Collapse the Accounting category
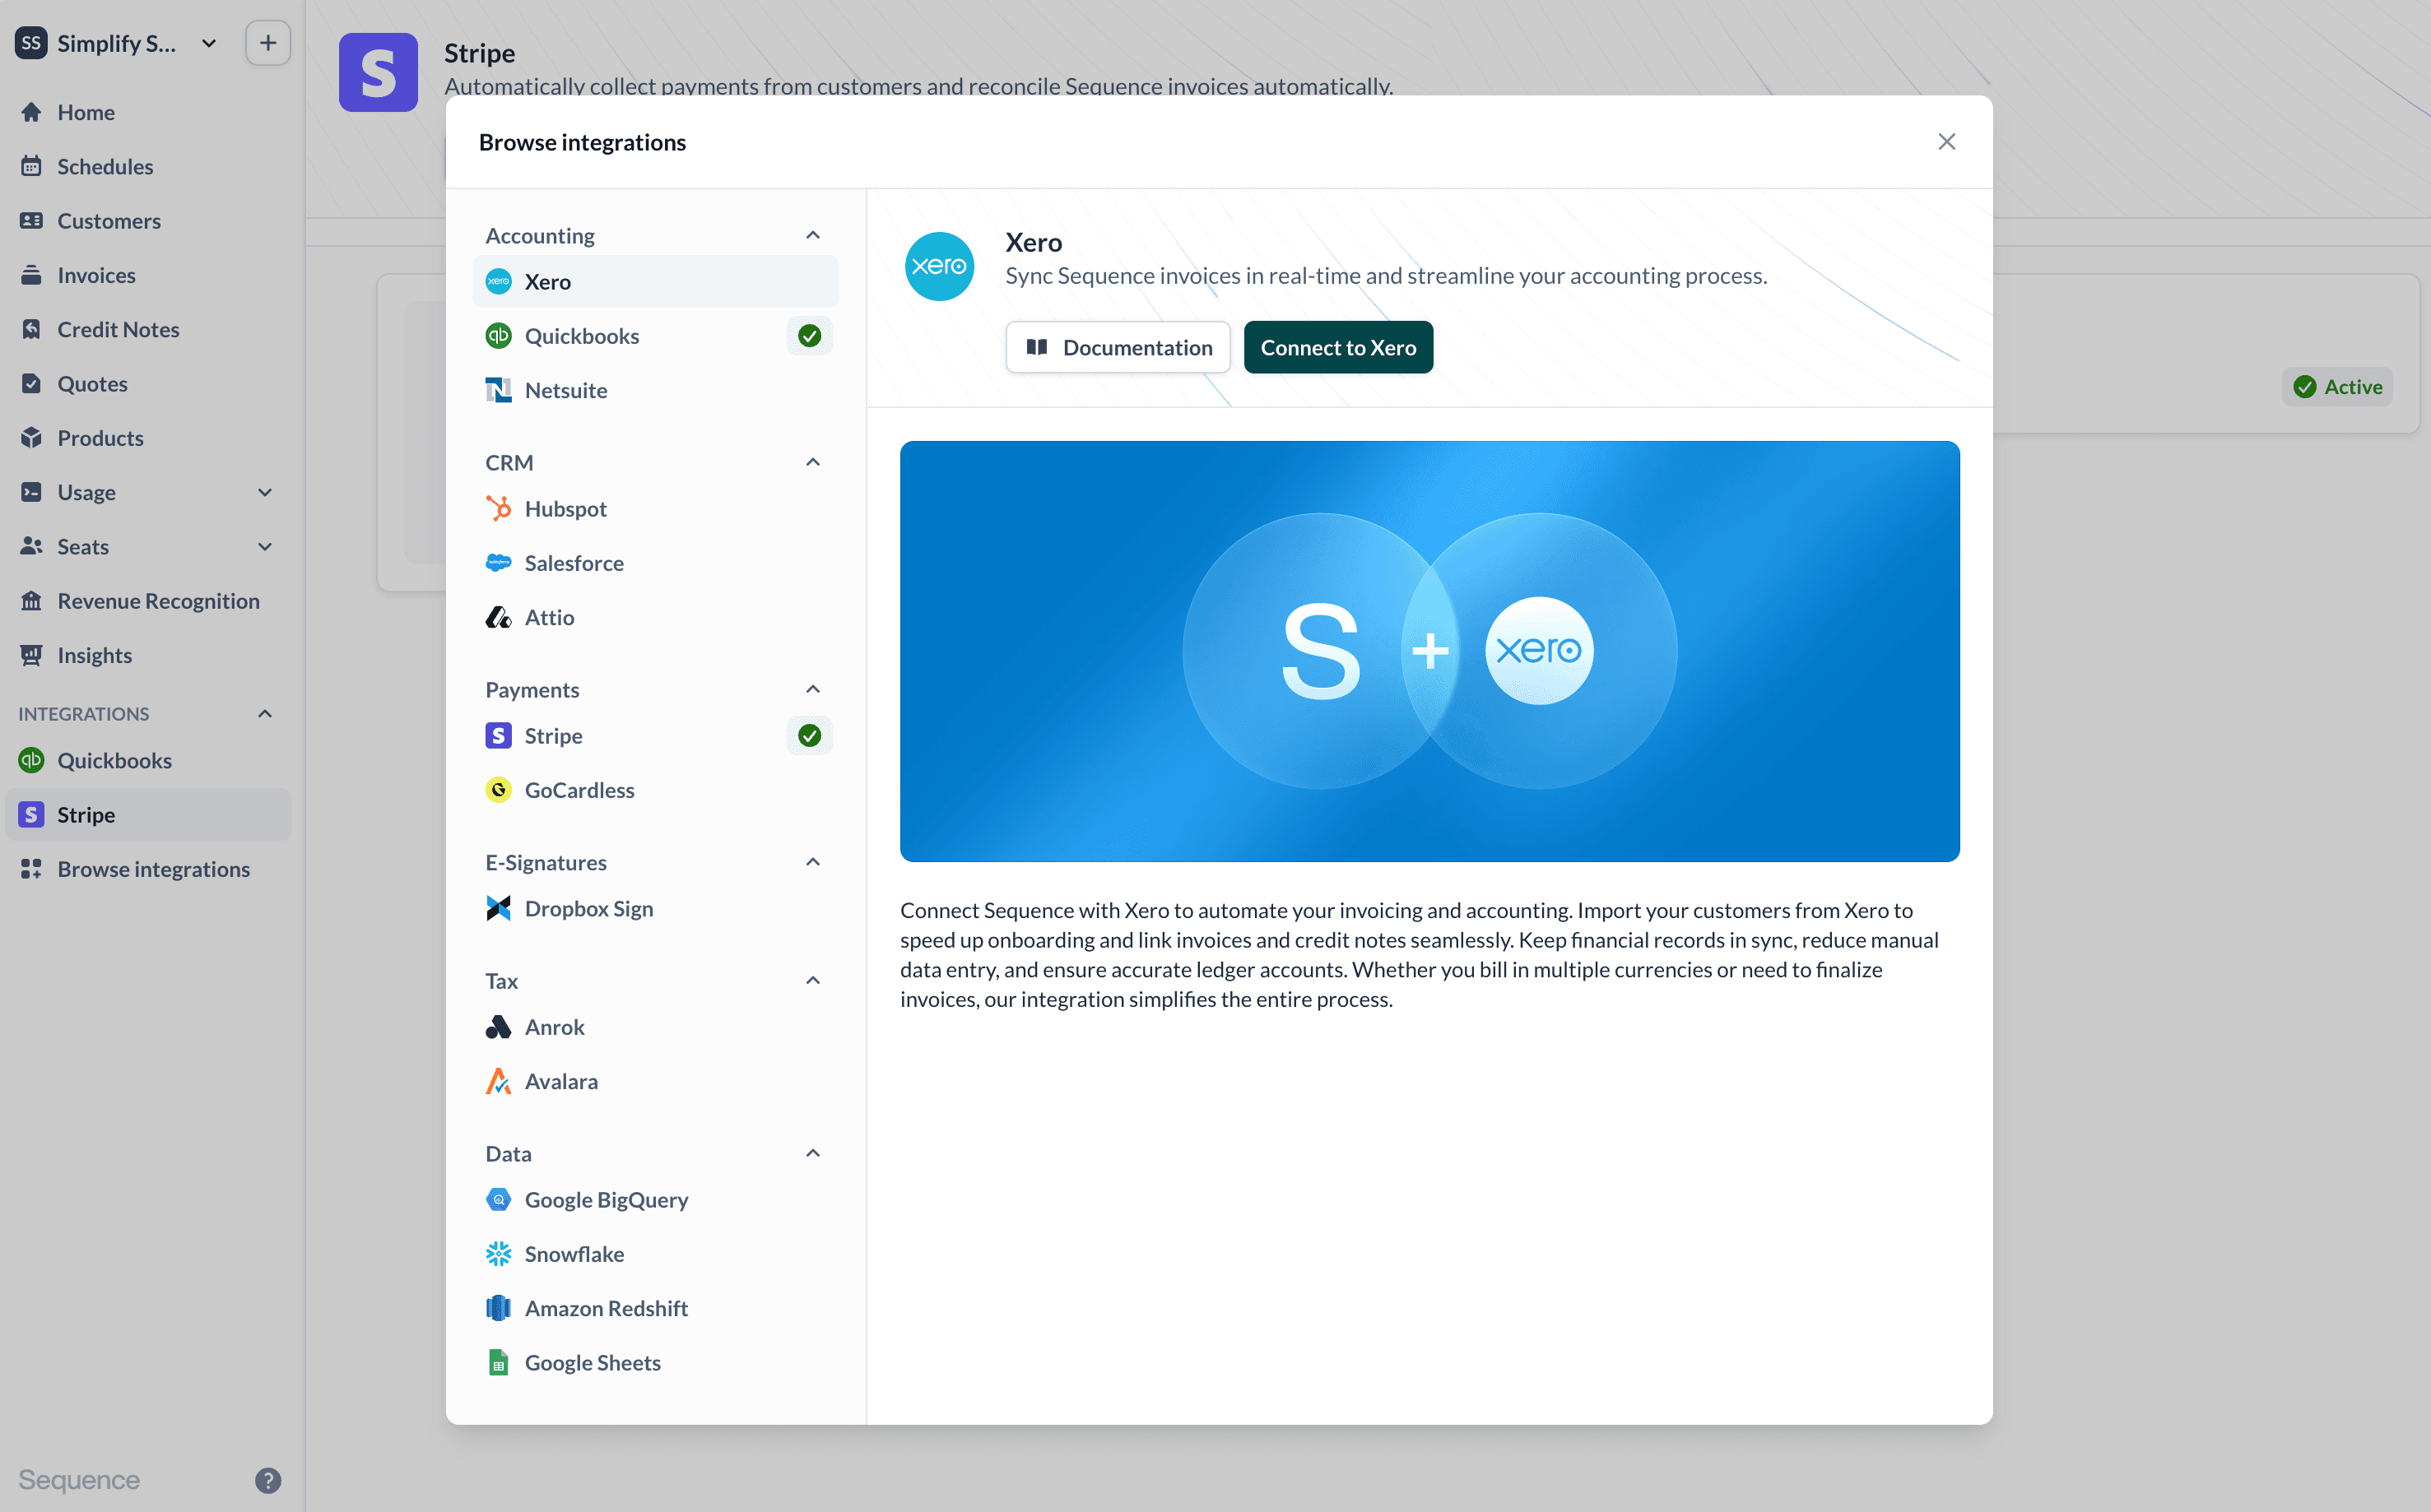The image size is (2431, 1512). [812, 234]
